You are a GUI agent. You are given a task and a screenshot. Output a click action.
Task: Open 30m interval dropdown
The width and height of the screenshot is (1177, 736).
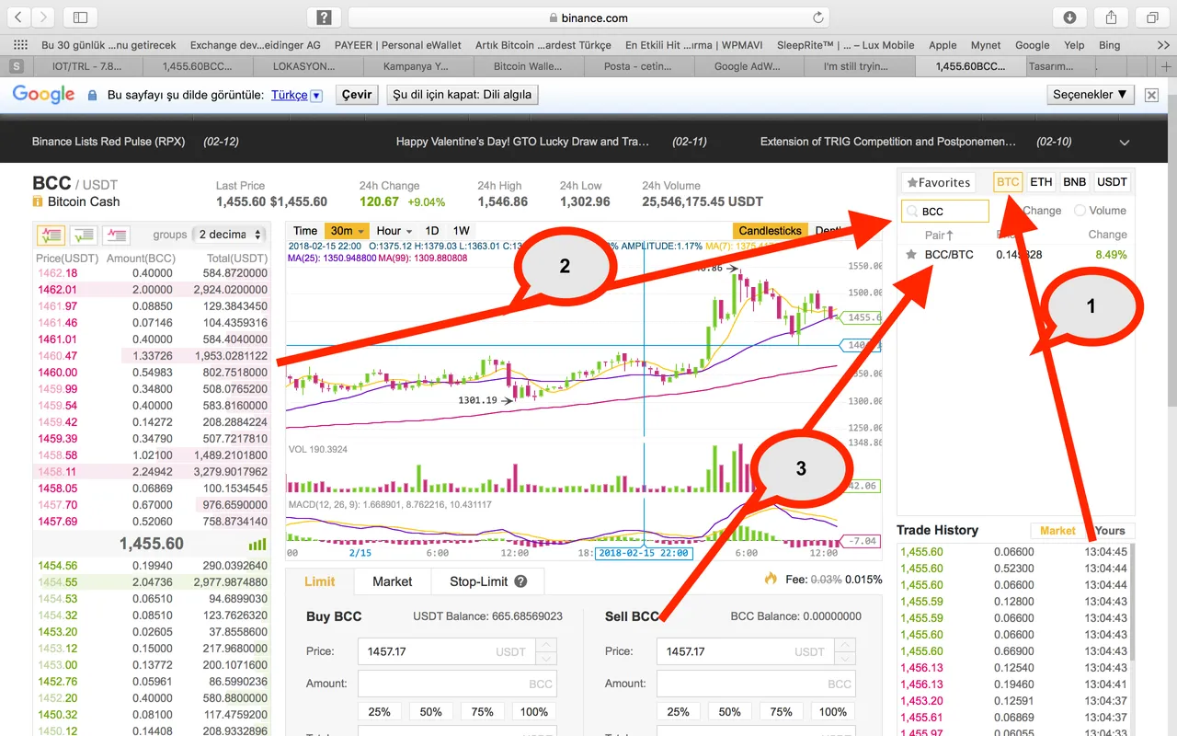pos(348,231)
